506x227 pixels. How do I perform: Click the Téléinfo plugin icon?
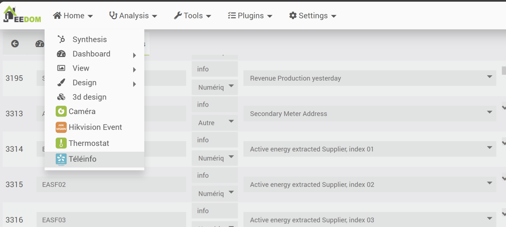click(x=61, y=159)
